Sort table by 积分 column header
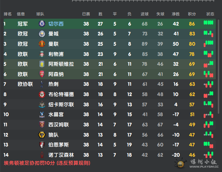Image resolution: width=222 pixels, height=172 pixels. point(192,14)
